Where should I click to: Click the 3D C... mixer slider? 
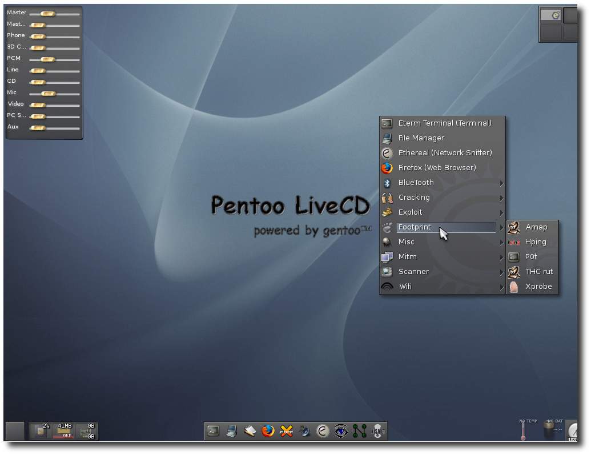[55, 48]
